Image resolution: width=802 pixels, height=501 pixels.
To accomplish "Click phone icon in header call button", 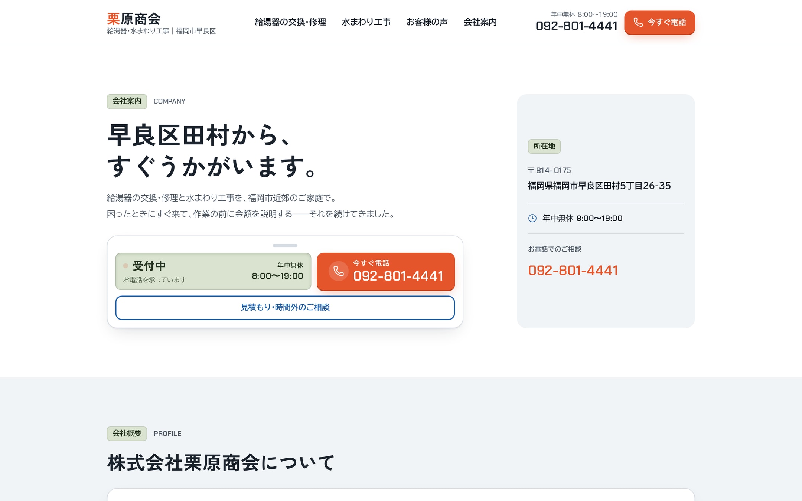I will tap(638, 22).
